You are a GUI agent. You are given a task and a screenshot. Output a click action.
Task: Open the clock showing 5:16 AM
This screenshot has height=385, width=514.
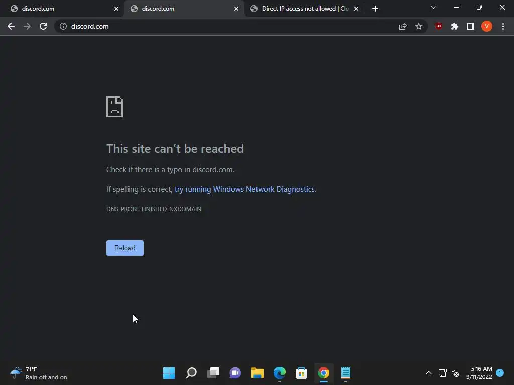pos(479,373)
